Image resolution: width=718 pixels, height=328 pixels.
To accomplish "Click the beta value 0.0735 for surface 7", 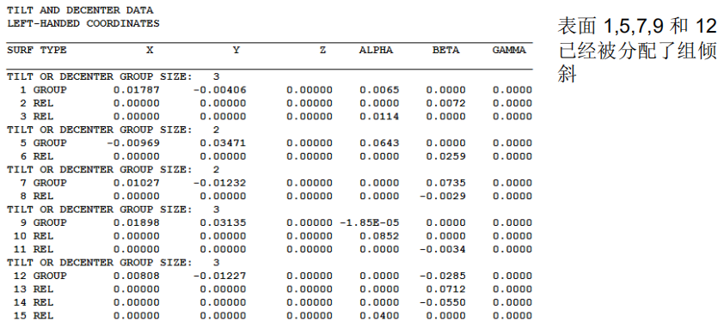I will tap(445, 183).
